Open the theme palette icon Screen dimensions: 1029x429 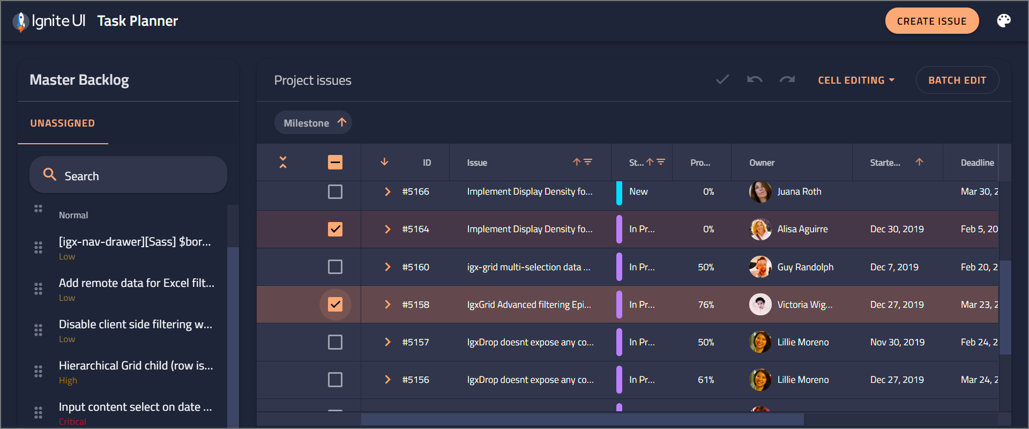pyautogui.click(x=1003, y=21)
